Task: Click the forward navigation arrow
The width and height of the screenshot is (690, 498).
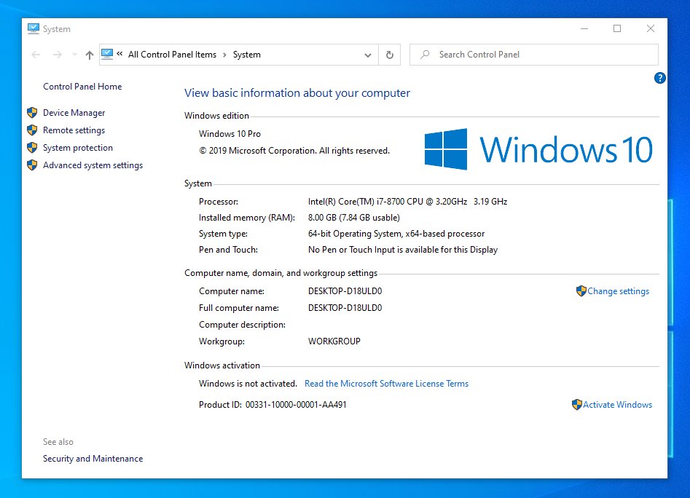Action: click(x=58, y=55)
